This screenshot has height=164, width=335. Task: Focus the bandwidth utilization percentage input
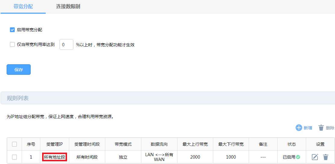pyautogui.click(x=66, y=44)
